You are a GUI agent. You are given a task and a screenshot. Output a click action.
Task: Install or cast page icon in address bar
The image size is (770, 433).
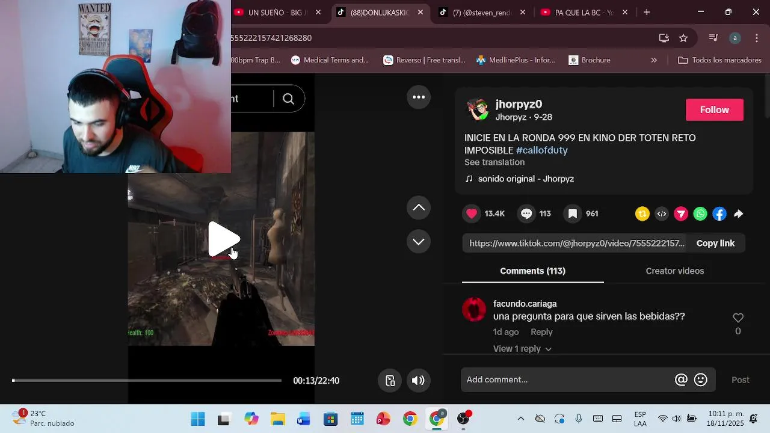coord(664,38)
